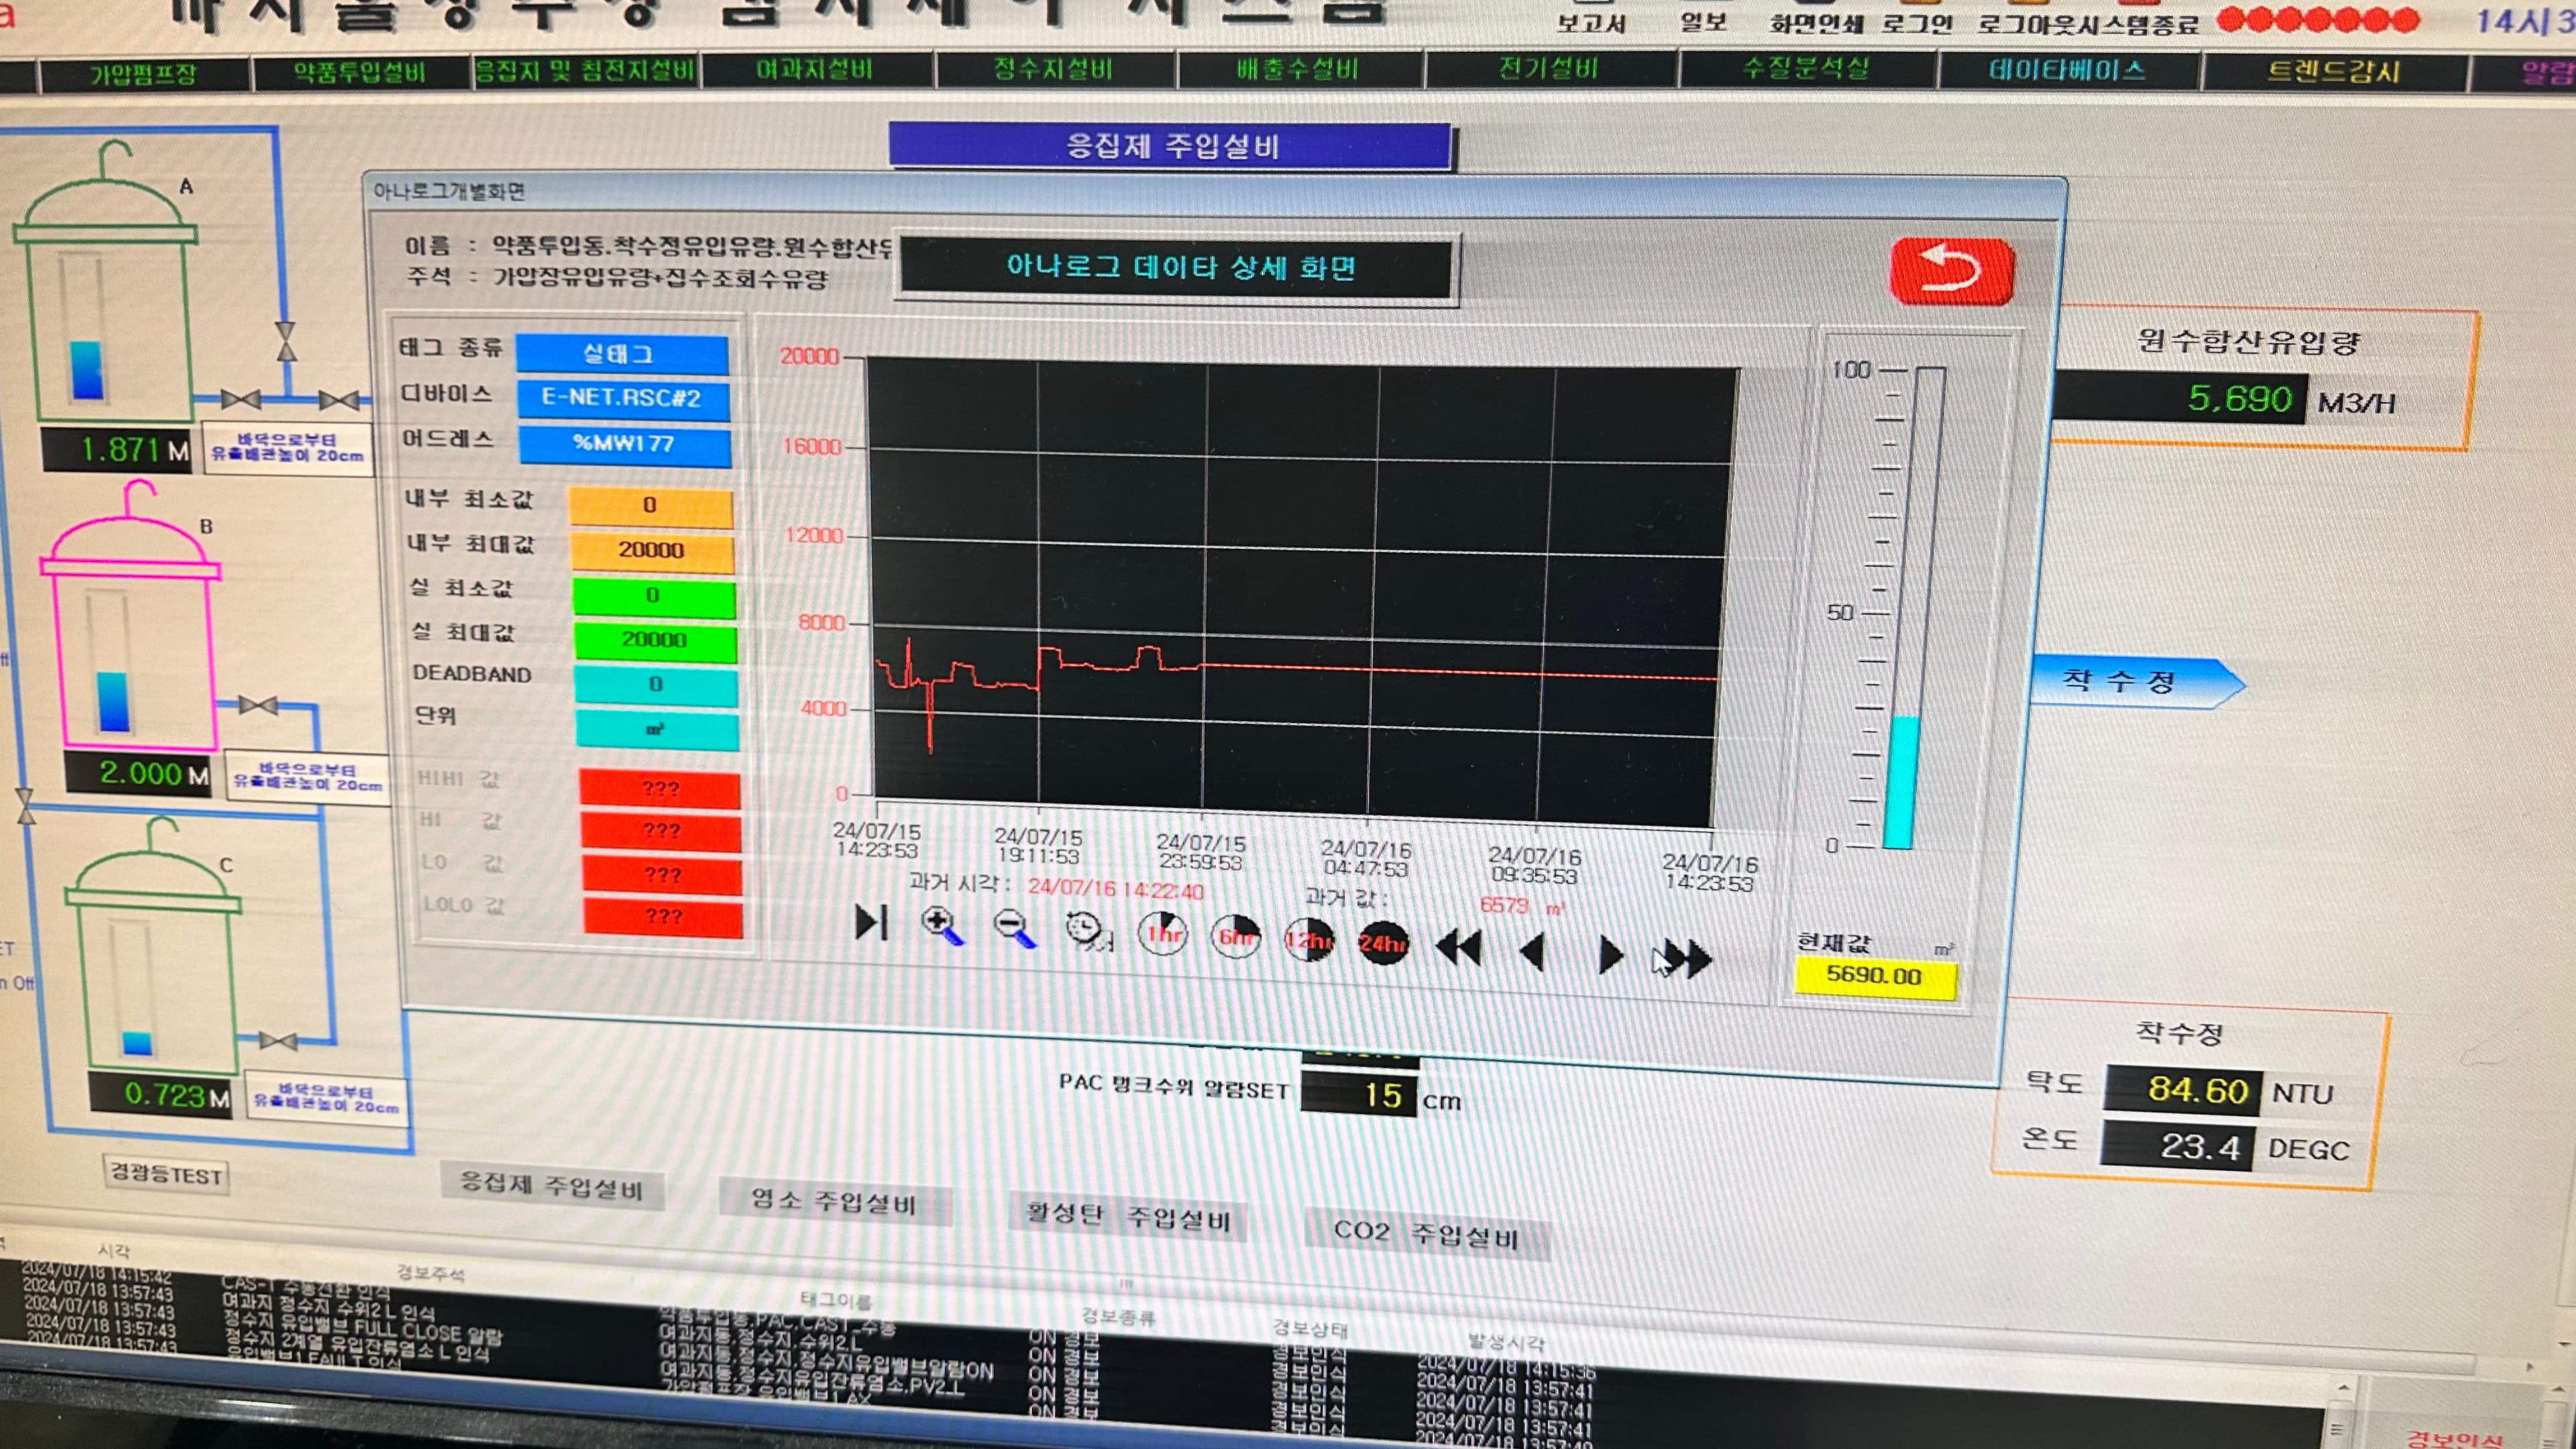This screenshot has height=1449, width=2576.
Task: Skip to latest data with the end icon
Action: 872,925
